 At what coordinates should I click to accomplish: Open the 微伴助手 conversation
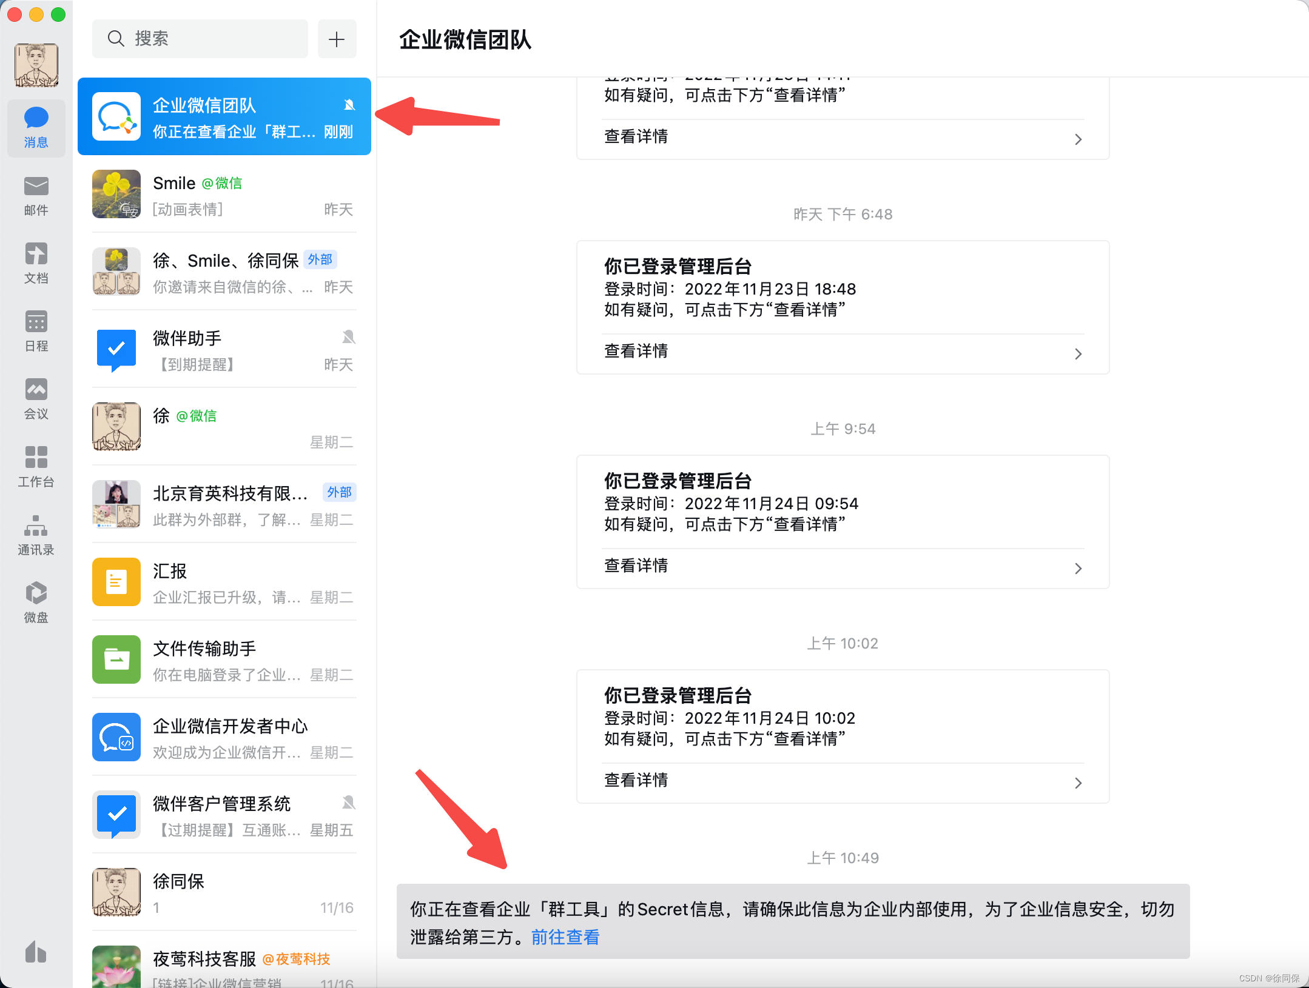[x=224, y=349]
